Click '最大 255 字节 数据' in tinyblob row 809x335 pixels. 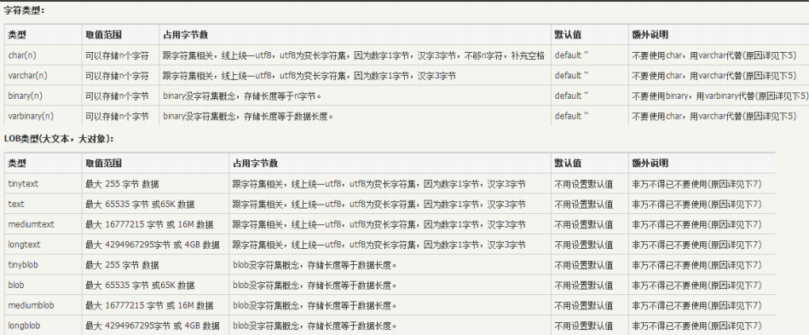[122, 265]
